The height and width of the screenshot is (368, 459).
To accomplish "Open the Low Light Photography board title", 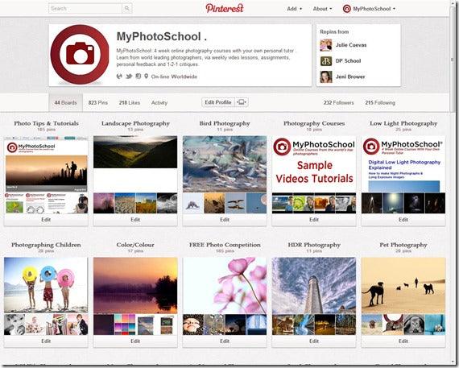I will (x=403, y=123).
